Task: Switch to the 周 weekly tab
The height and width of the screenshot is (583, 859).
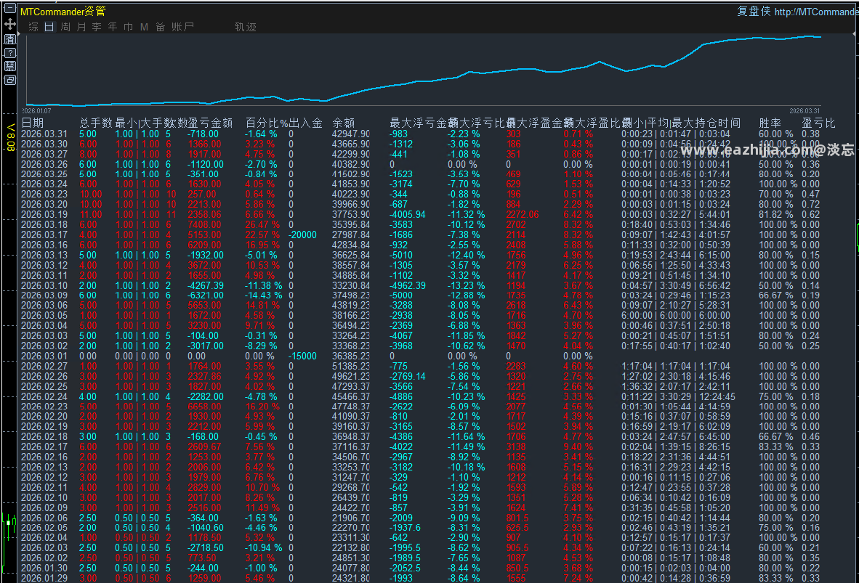Action: 65,27
